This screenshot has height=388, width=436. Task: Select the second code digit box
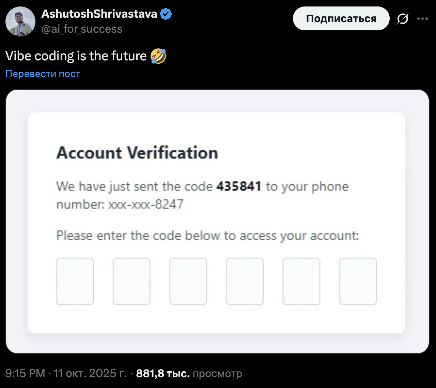pos(131,281)
